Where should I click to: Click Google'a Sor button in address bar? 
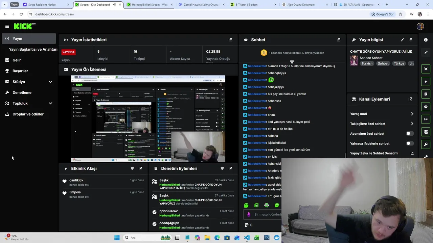point(383,14)
